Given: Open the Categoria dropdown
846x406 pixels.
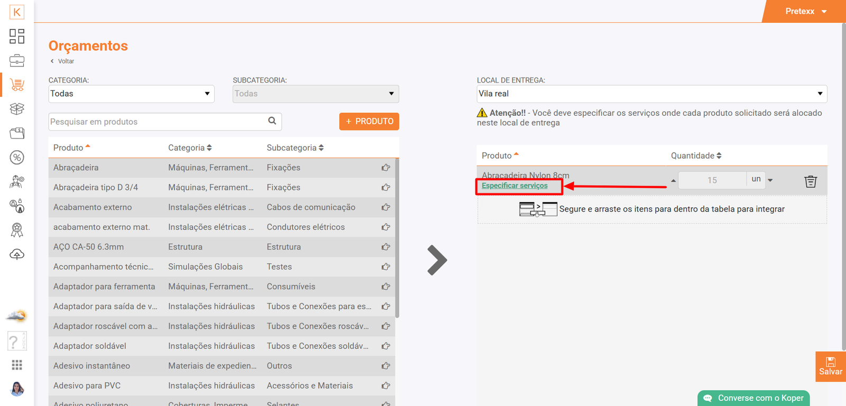Looking at the screenshot, I should (x=131, y=94).
